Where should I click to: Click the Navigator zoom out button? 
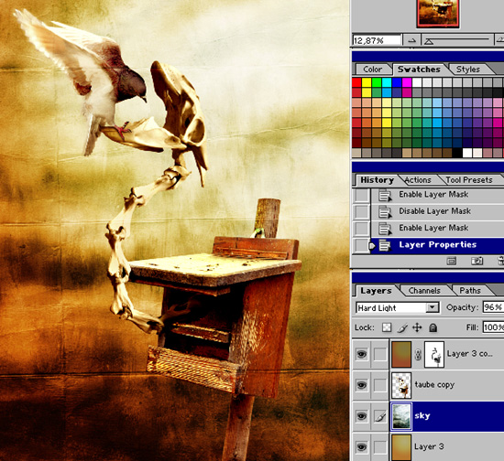(x=411, y=41)
